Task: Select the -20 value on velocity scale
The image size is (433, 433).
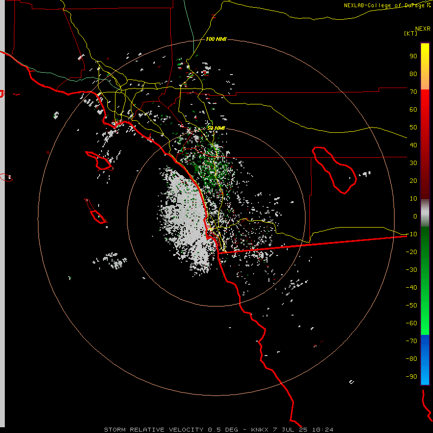Action: click(411, 252)
